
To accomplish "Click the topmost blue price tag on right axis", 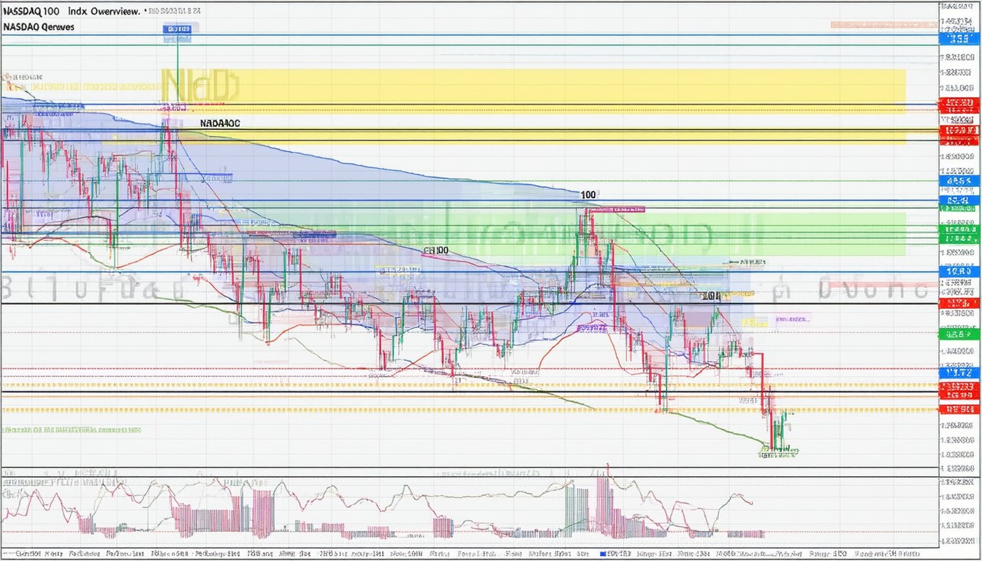I will [x=959, y=39].
